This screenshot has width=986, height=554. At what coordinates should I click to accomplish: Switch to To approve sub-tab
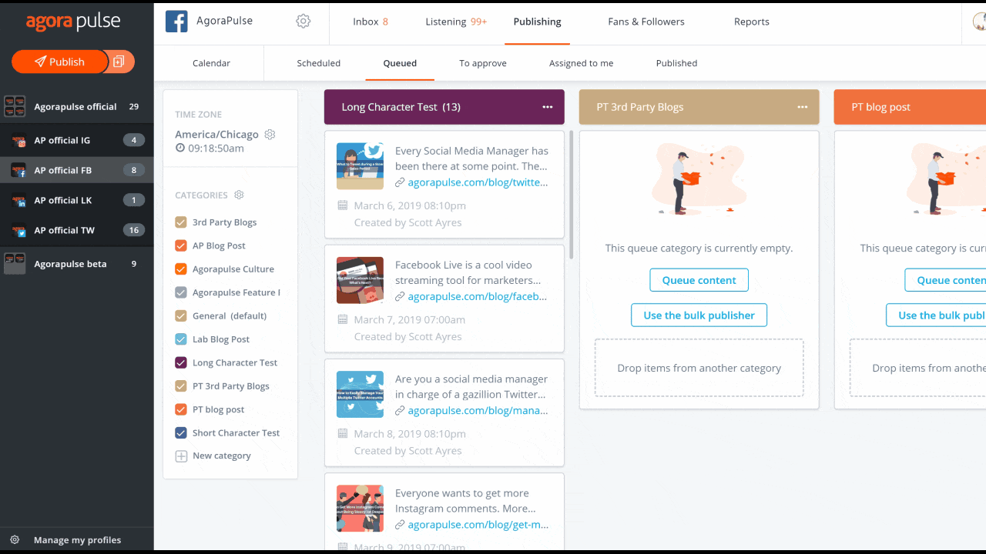(483, 63)
